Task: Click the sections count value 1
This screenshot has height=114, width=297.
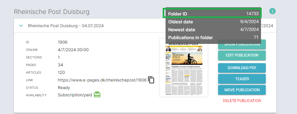Action: pos(59,57)
